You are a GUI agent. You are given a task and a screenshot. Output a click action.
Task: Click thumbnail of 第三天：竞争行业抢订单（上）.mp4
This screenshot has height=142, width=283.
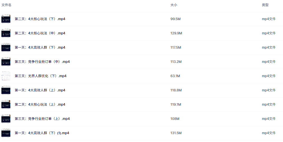[x=6, y=119]
